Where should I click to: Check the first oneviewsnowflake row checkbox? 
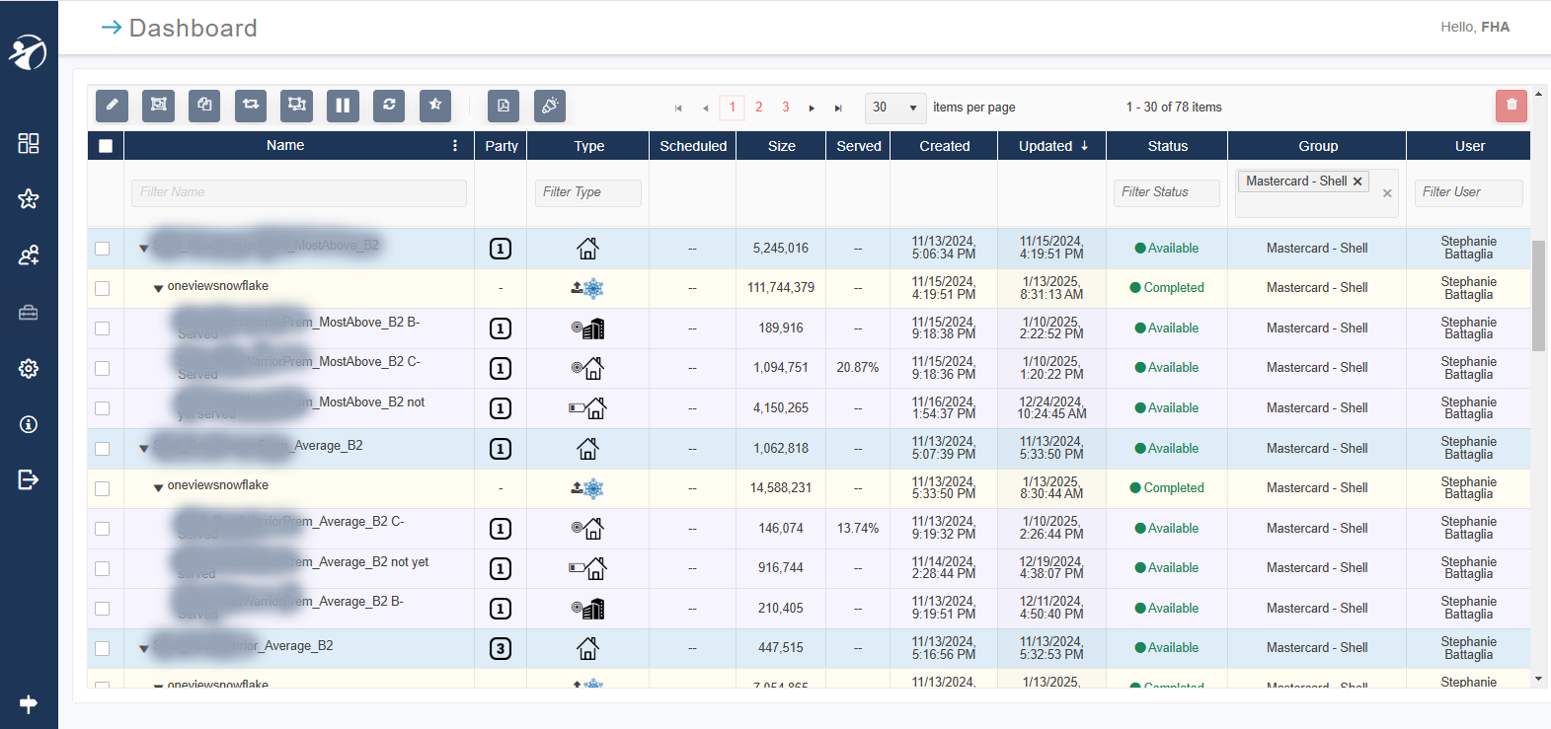click(x=103, y=288)
